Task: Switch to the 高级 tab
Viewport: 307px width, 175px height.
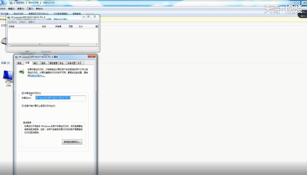Action: (43, 63)
